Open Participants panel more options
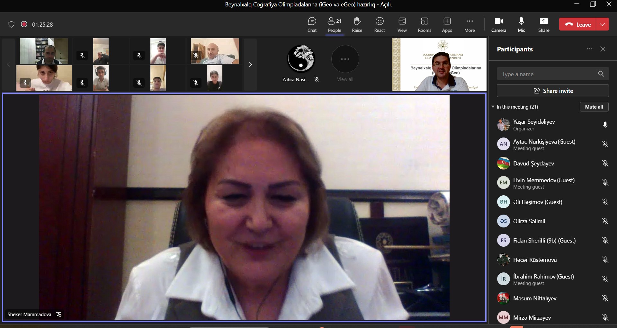Viewport: 617px width, 328px height. coord(589,49)
